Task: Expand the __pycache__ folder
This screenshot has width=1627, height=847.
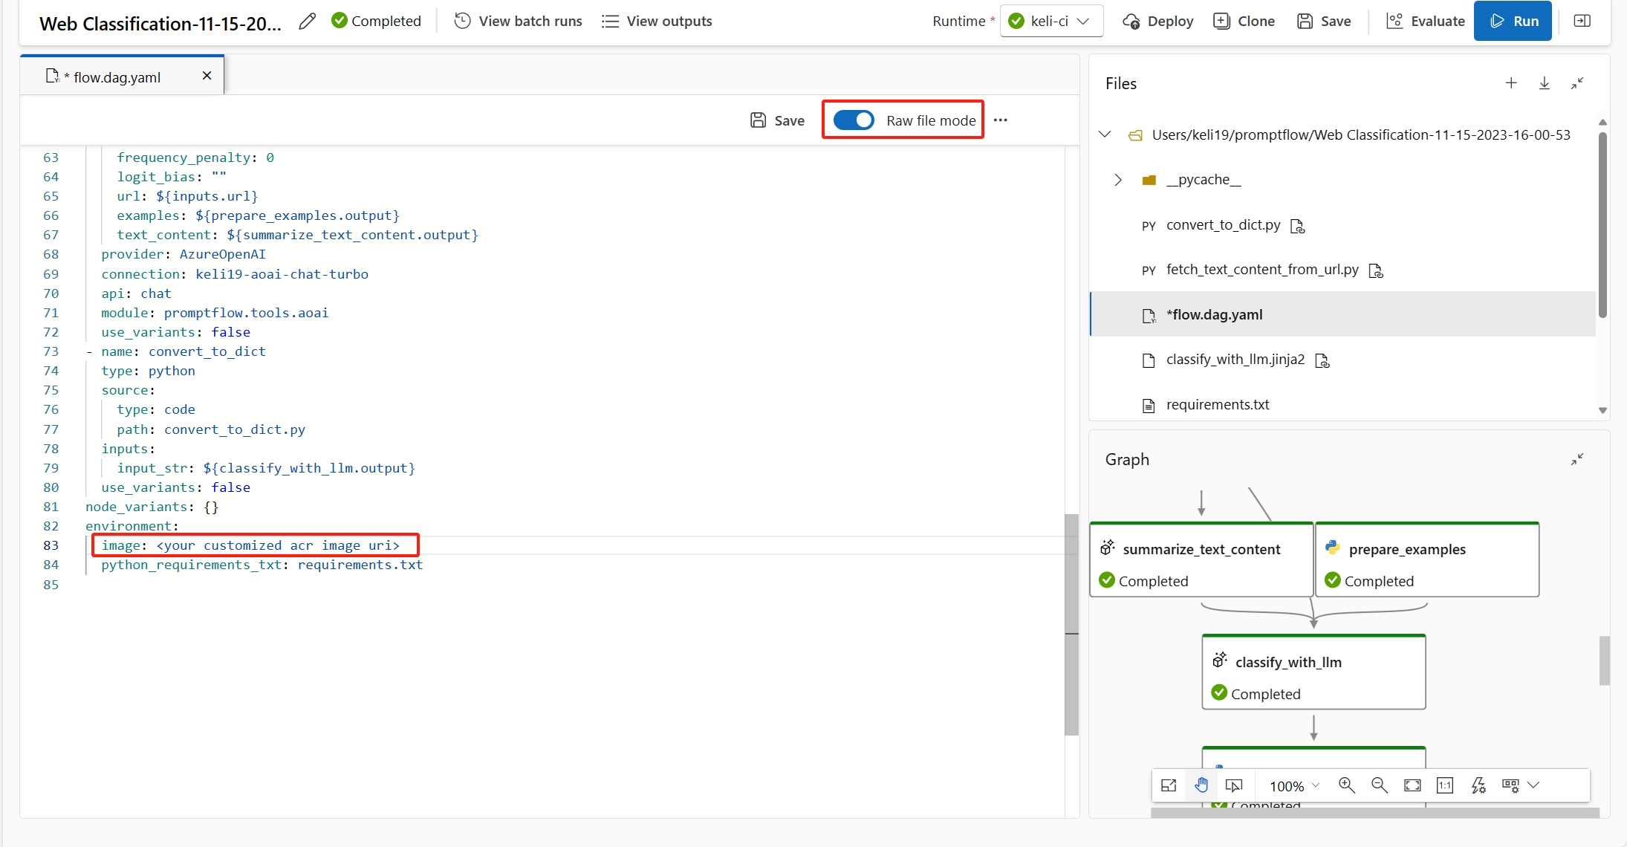Action: 1118,180
